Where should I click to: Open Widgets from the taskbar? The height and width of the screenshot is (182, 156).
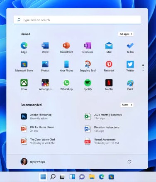pos(72,177)
